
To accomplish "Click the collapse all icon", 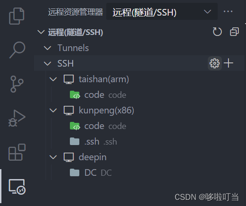I will click(x=234, y=32).
